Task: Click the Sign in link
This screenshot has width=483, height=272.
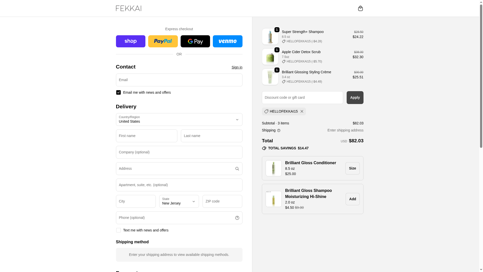Action: [x=237, y=67]
